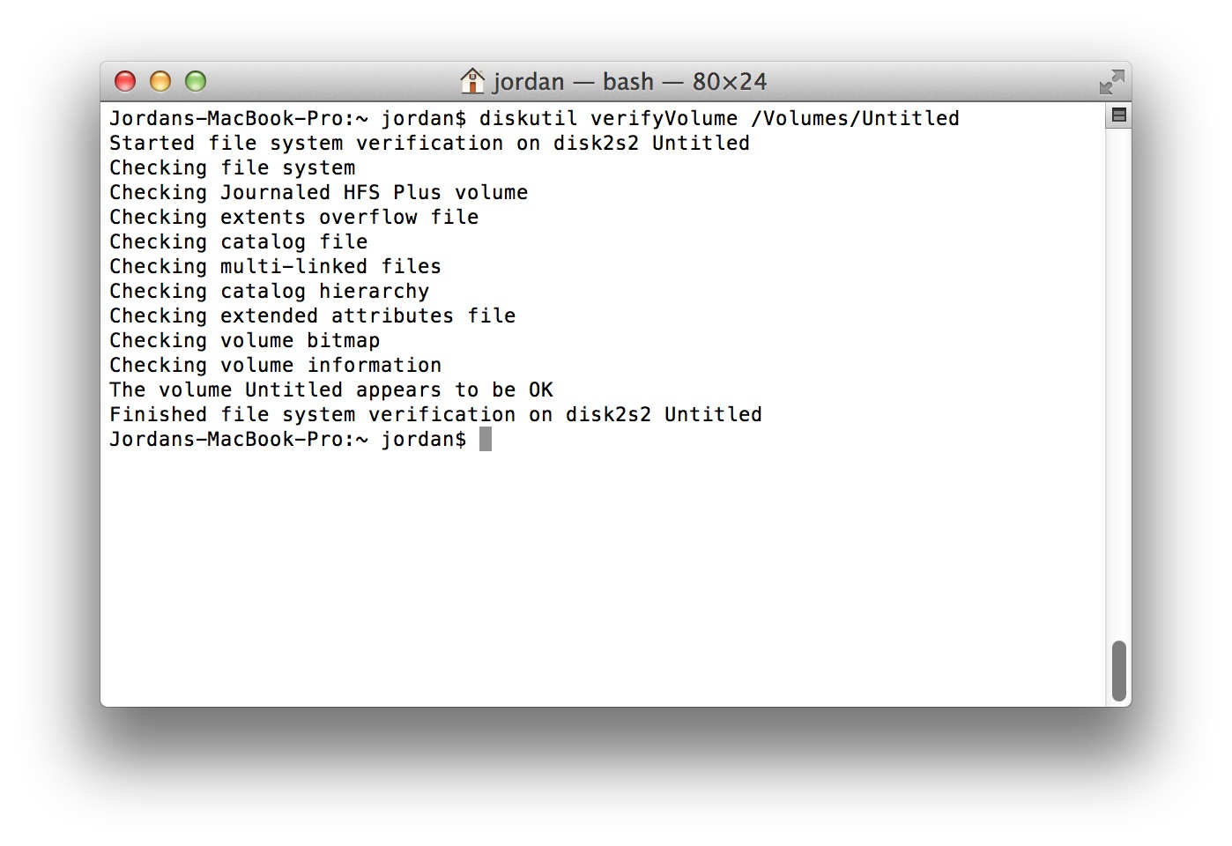Click the 'Checking multi-linked files' line
This screenshot has width=1232, height=846.
275,266
